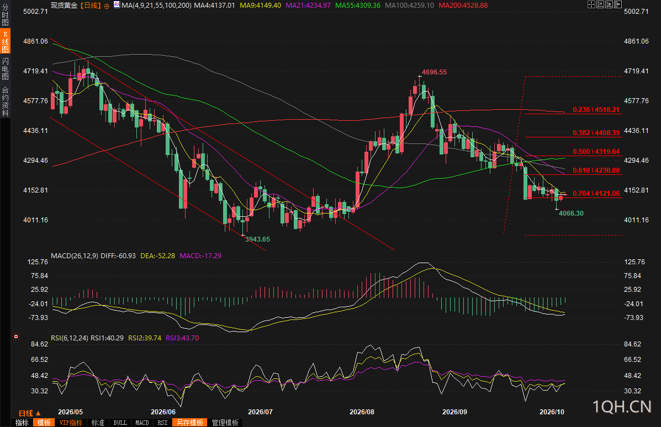Open the 闪电图 sidebar view

click(5, 68)
